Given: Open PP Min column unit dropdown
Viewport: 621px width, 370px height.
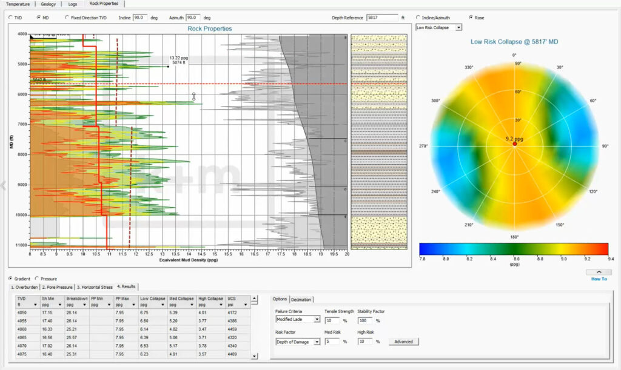Looking at the screenshot, I should [109, 305].
